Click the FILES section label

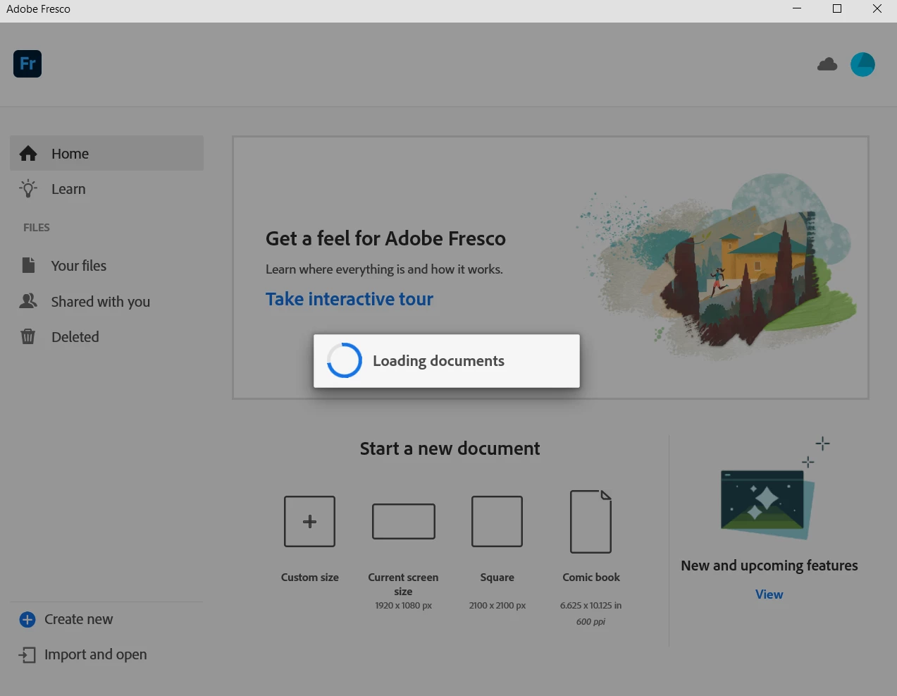[37, 228]
